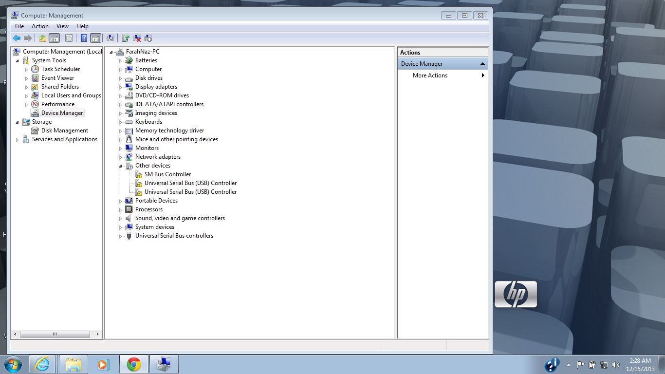The image size is (665, 374).
Task: Collapse the Other devices category
Action: pos(120,166)
